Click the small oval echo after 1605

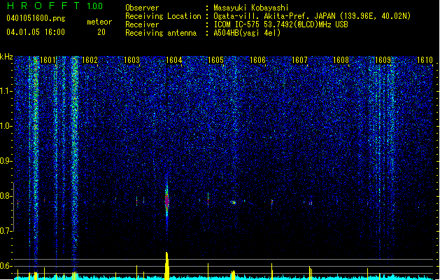pos(233,202)
